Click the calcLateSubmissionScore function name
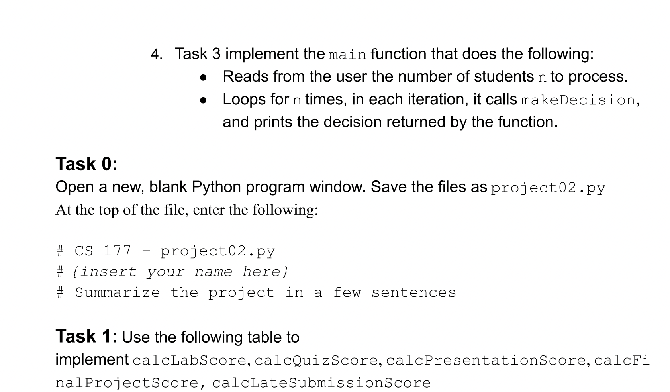 point(321,383)
